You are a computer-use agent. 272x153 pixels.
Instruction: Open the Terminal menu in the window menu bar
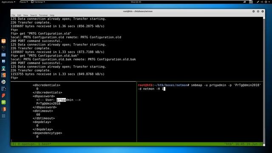(43, 15)
